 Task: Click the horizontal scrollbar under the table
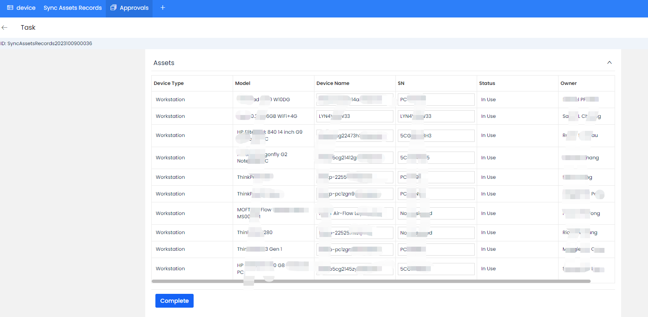(371, 281)
